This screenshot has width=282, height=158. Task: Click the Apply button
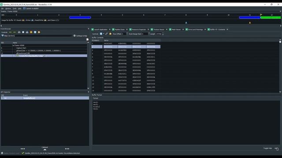[277, 148]
